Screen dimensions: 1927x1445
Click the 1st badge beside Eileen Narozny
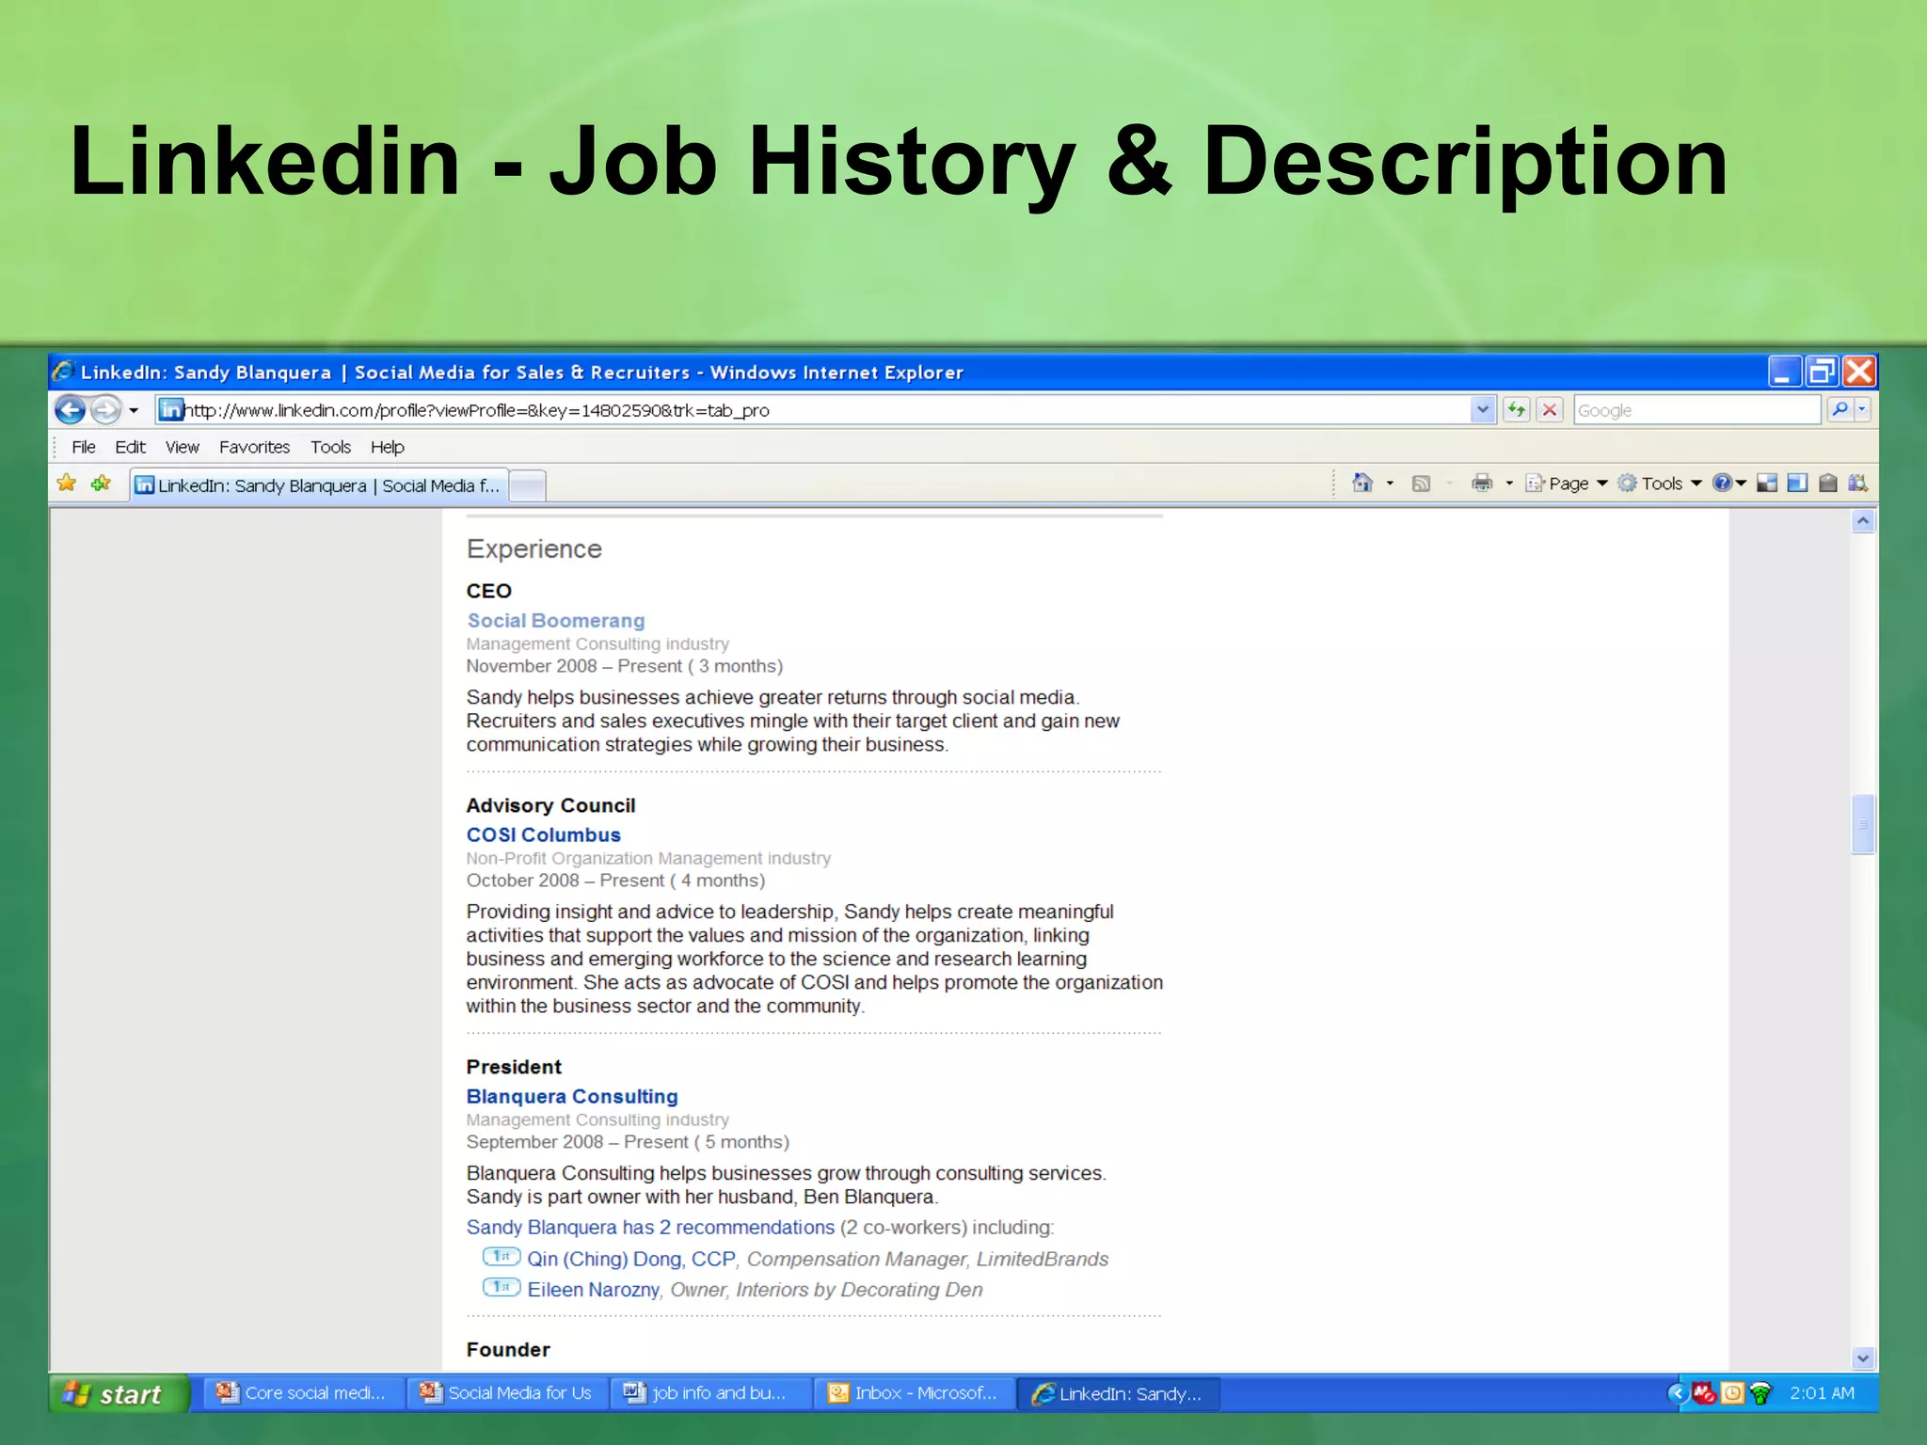[502, 1287]
